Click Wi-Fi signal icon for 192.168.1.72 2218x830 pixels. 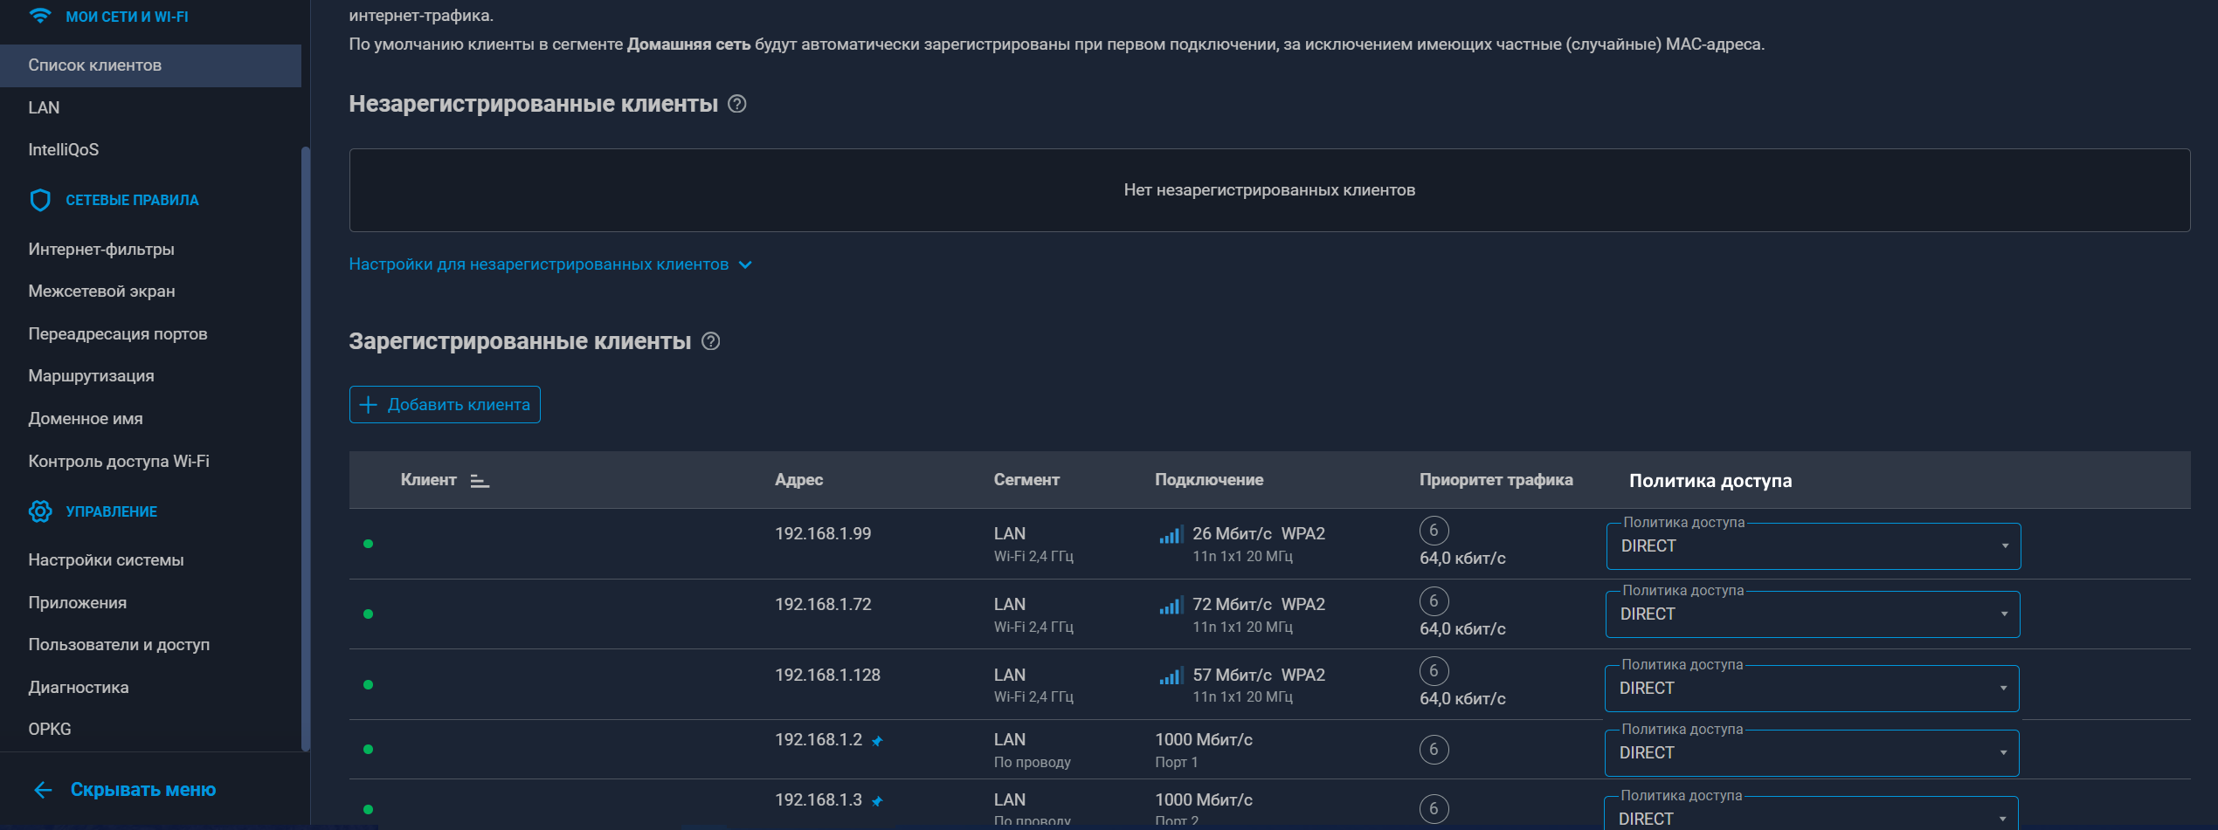point(1171,605)
